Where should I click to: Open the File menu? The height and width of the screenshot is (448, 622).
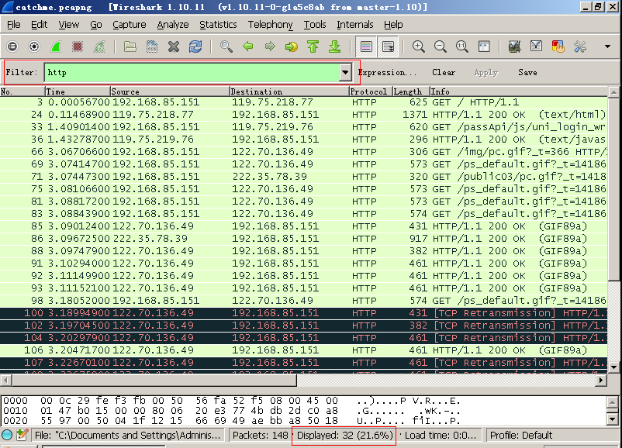pos(14,25)
